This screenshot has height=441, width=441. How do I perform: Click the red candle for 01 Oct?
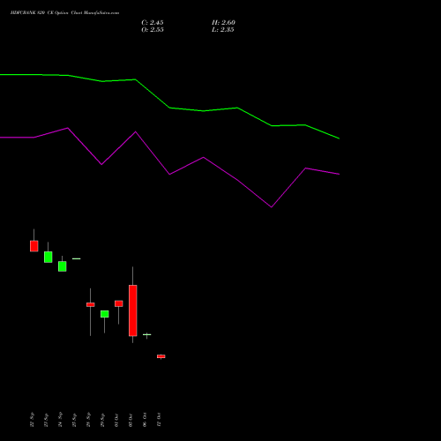(x=119, y=303)
